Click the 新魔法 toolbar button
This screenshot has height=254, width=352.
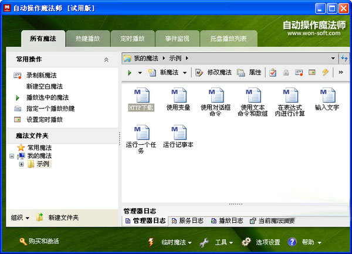point(163,73)
